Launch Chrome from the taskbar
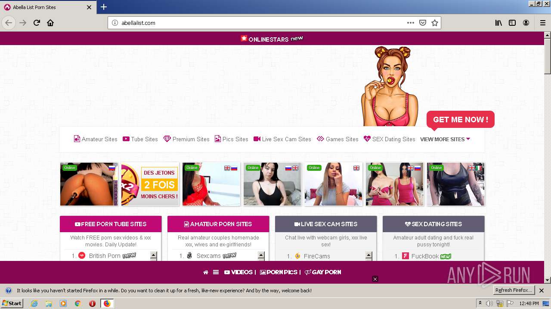This screenshot has width=551, height=309. (78, 303)
